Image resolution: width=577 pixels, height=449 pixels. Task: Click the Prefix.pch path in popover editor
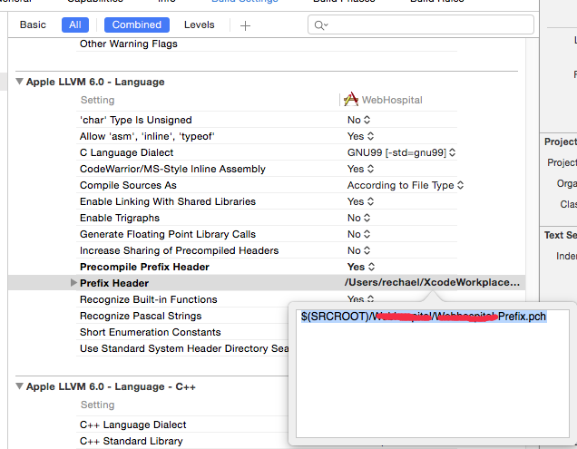[424, 317]
